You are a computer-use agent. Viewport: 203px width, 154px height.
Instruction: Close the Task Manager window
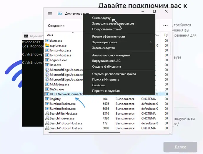point(166,11)
